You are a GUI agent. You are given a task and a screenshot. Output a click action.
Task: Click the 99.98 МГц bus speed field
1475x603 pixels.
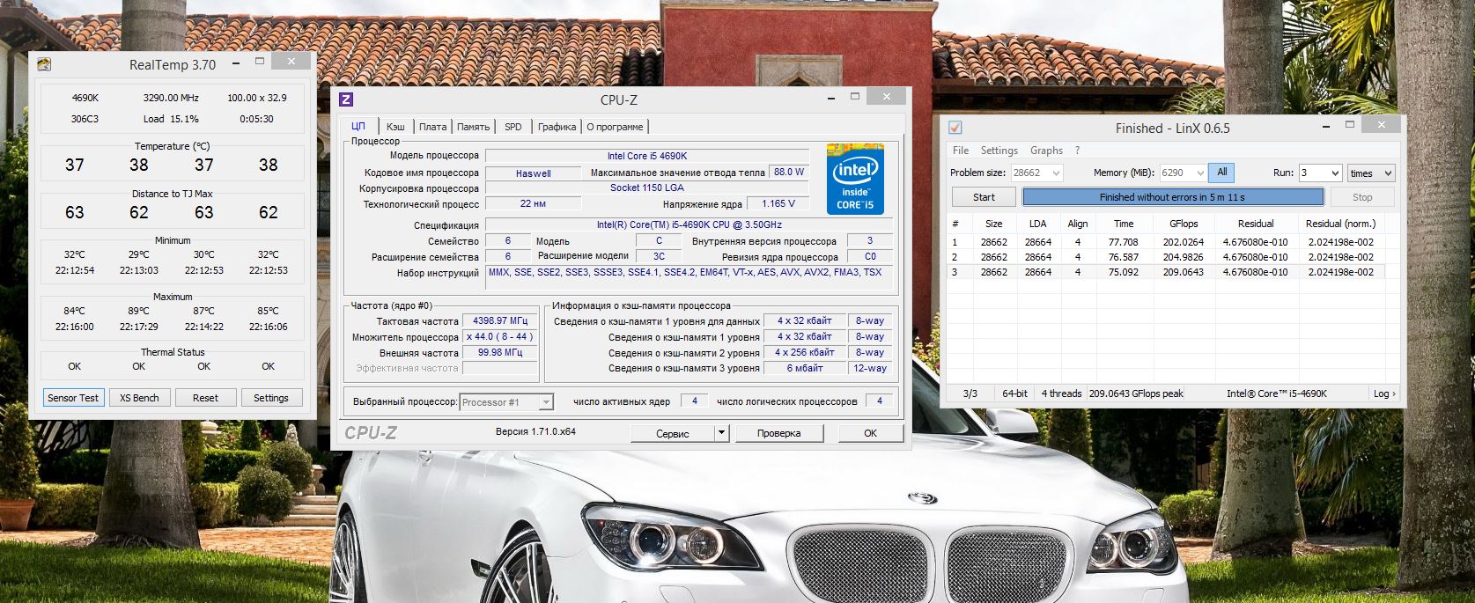[x=499, y=352]
